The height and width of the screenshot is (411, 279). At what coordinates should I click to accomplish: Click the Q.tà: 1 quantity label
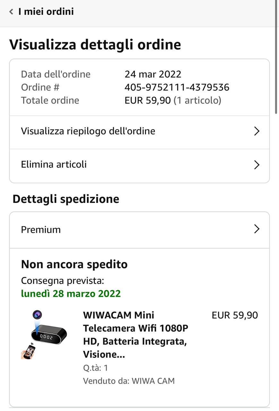click(x=95, y=368)
